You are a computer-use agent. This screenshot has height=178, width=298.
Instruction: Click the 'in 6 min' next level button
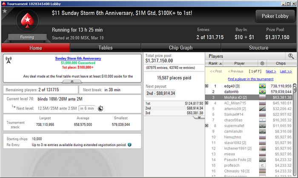tap(87, 108)
